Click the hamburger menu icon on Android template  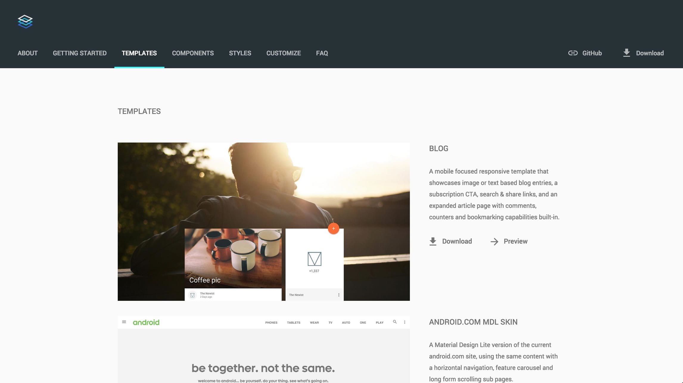click(x=124, y=322)
